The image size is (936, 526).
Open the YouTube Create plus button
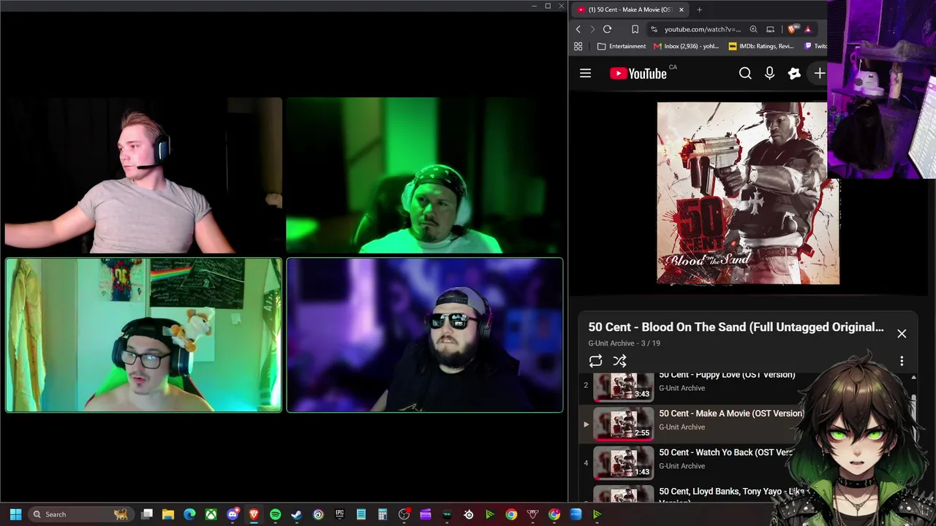coord(820,73)
